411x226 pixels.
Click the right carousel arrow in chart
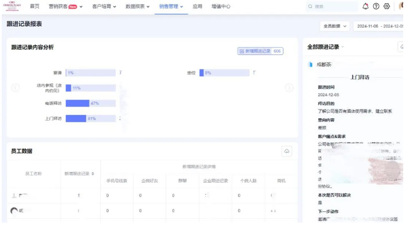coord(289,88)
